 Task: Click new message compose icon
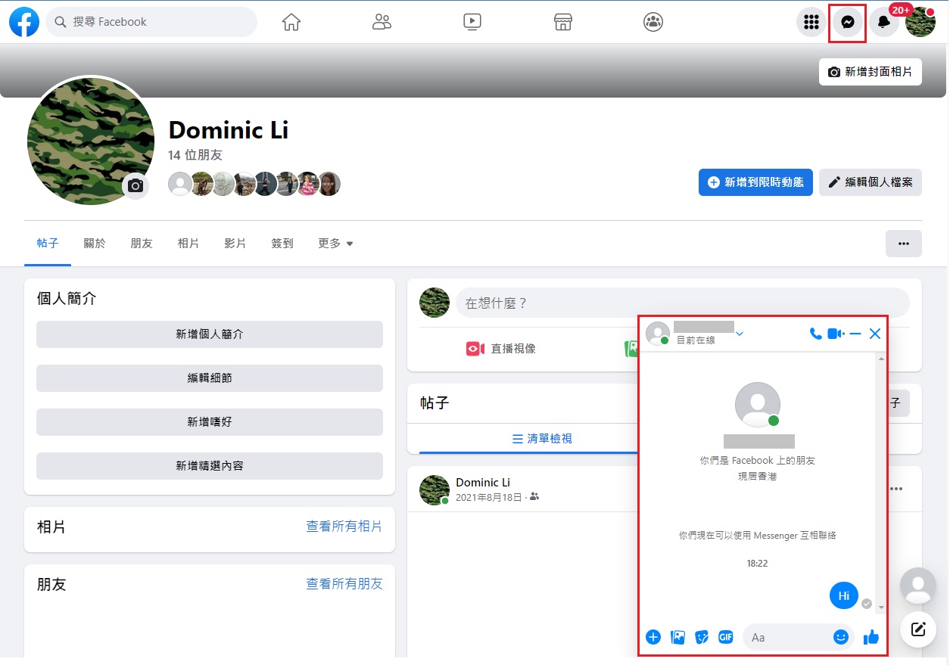tap(918, 629)
